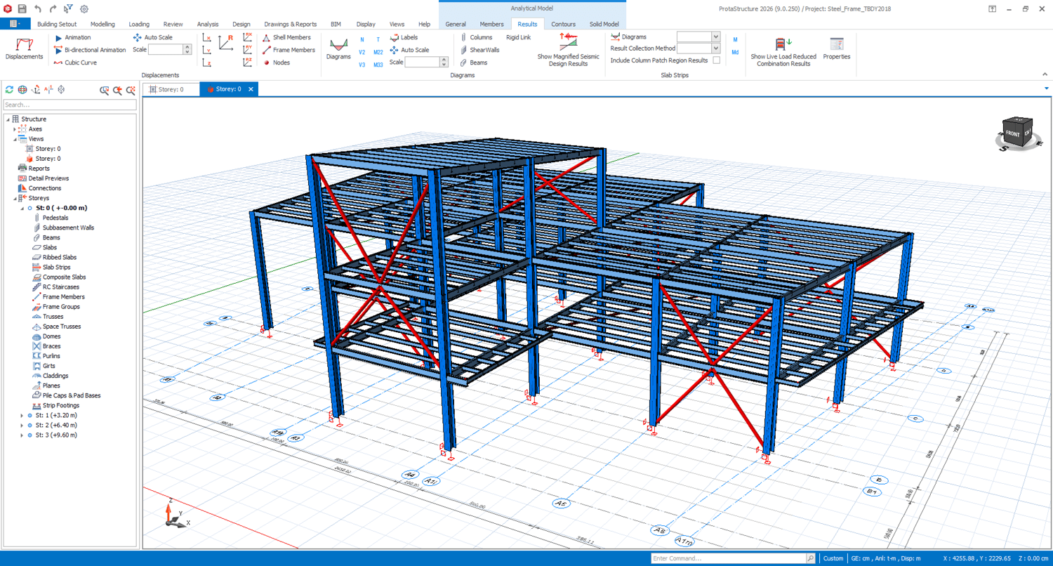Click Show Live Load Reduced Combination Results
1053x566 pixels.
tap(783, 51)
